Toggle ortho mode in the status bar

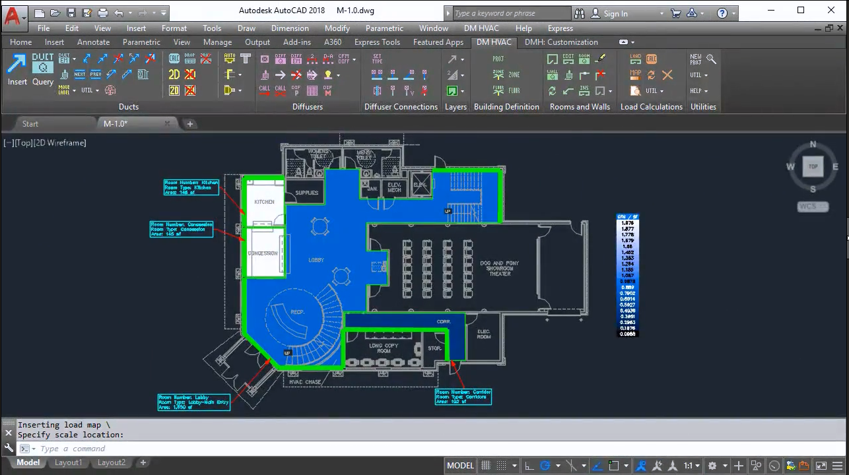529,465
